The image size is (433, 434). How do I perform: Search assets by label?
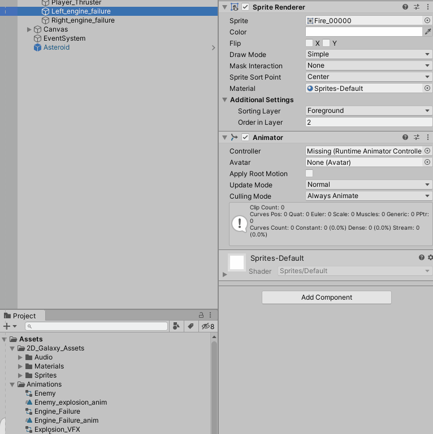[x=190, y=326]
